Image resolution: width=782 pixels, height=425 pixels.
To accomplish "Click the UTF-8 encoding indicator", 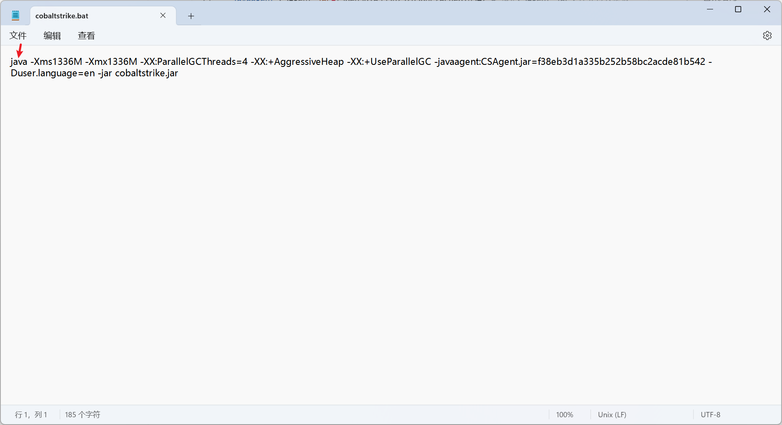I will coord(710,414).
